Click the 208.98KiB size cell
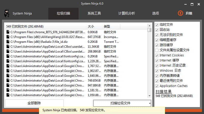204x114 pixels. 94,52
